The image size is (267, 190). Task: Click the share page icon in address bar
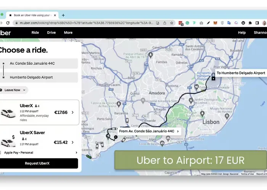tap(165, 23)
